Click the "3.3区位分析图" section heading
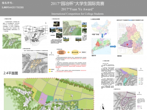The height and width of the screenshot is (110, 147). (x=95, y=19)
